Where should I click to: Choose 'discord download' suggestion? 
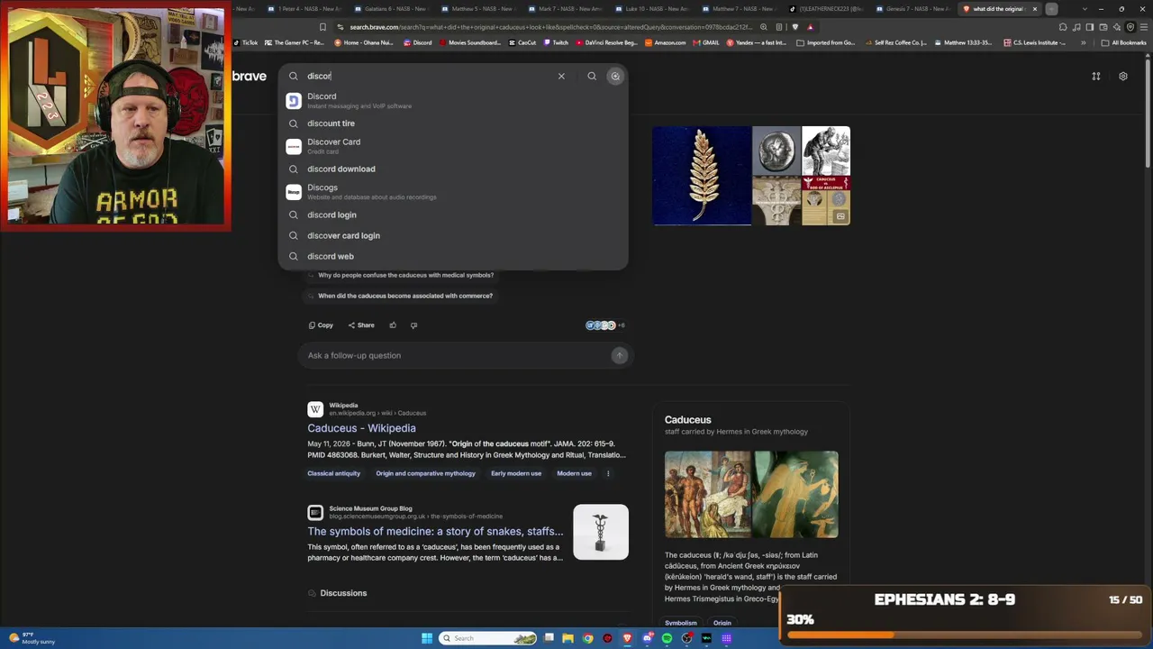click(453, 169)
